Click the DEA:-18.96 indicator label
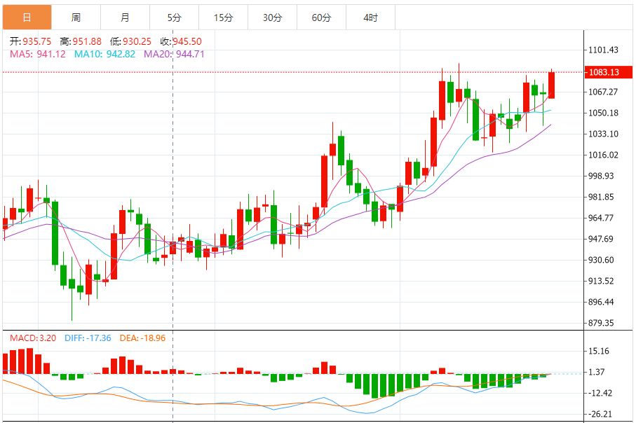 coord(142,338)
